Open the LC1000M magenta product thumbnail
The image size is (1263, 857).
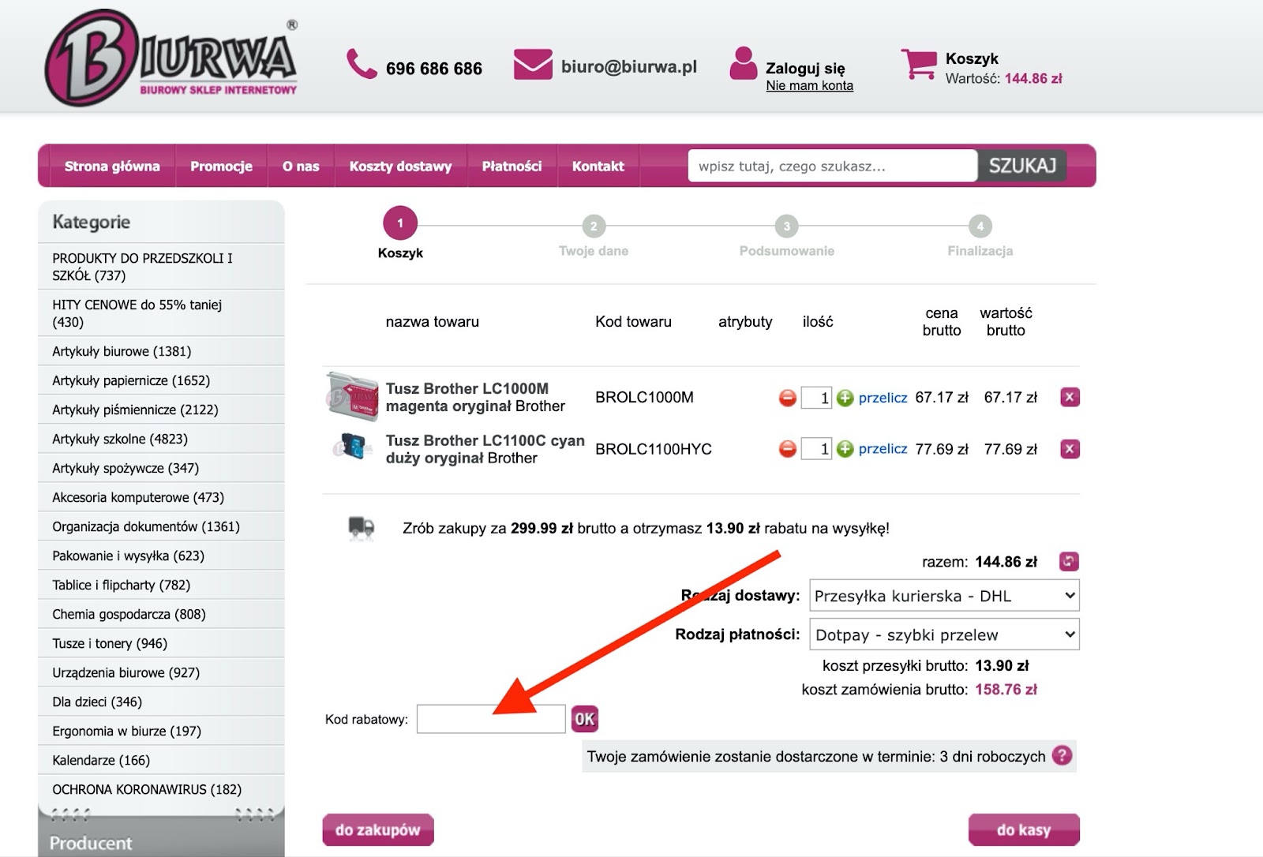point(352,396)
